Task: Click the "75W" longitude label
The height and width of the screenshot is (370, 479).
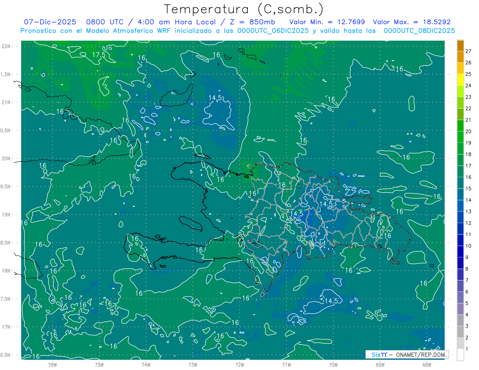Action: coord(99,365)
